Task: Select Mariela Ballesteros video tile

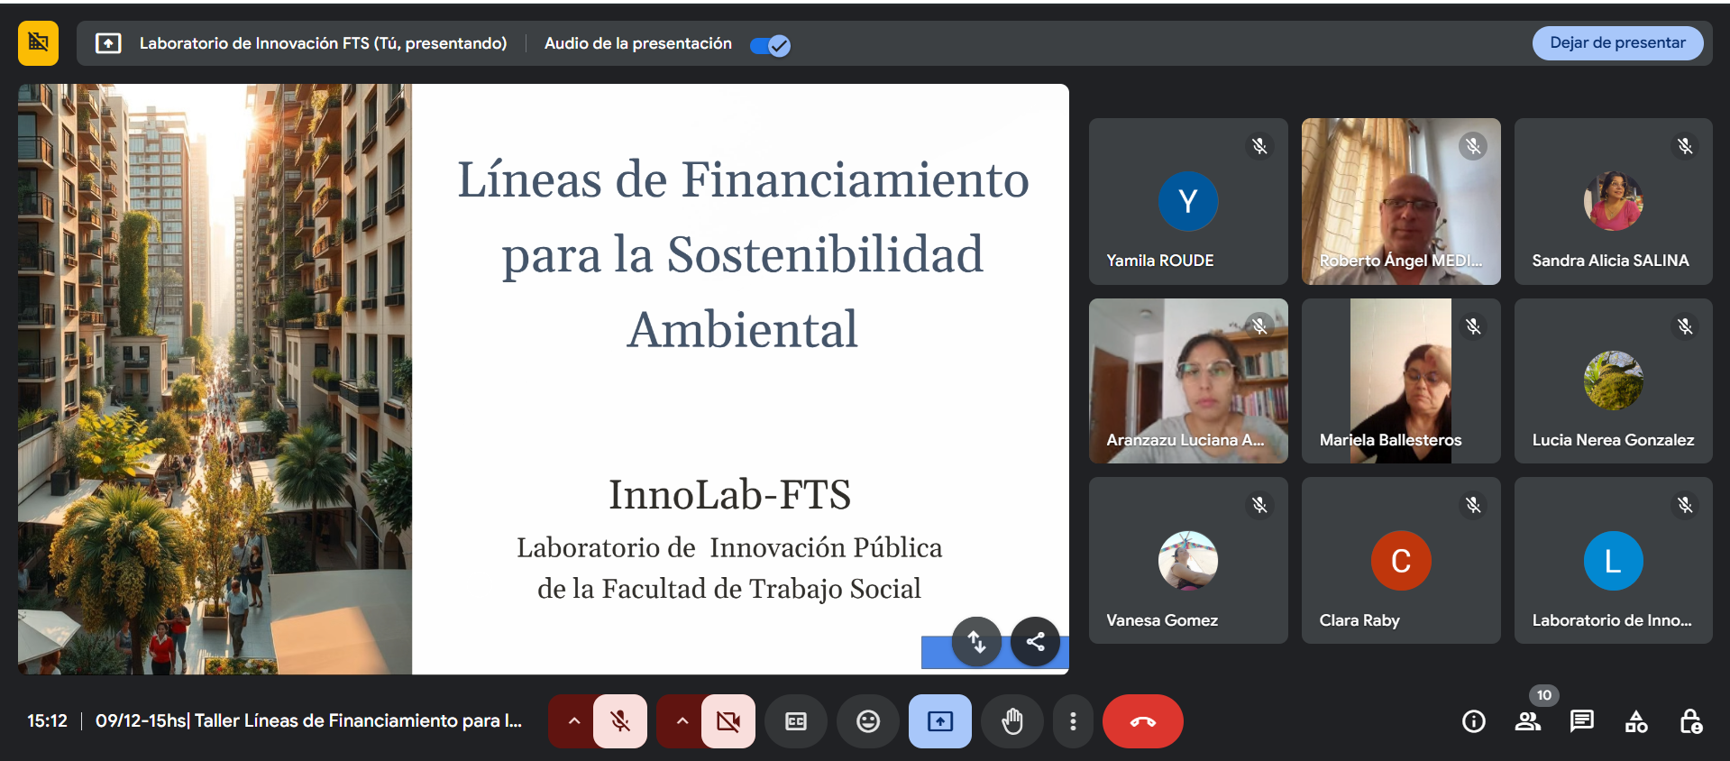Action: pyautogui.click(x=1401, y=380)
